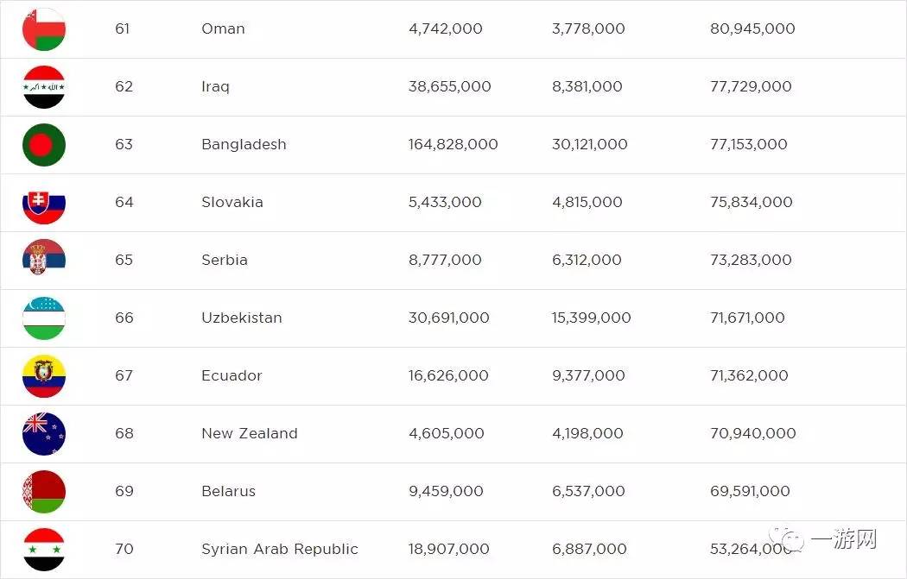Viewport: 907px width, 579px height.
Task: Click the WeChat watermark logo icon
Action: pyautogui.click(x=789, y=540)
